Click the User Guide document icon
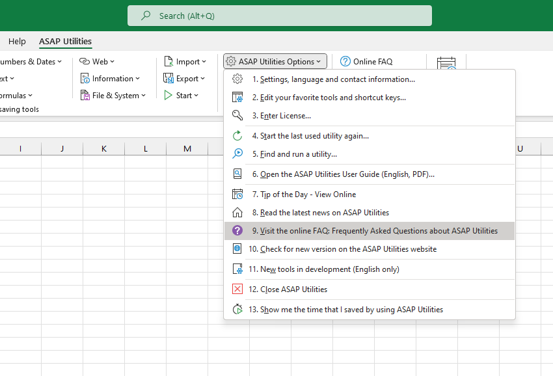 [x=237, y=174]
